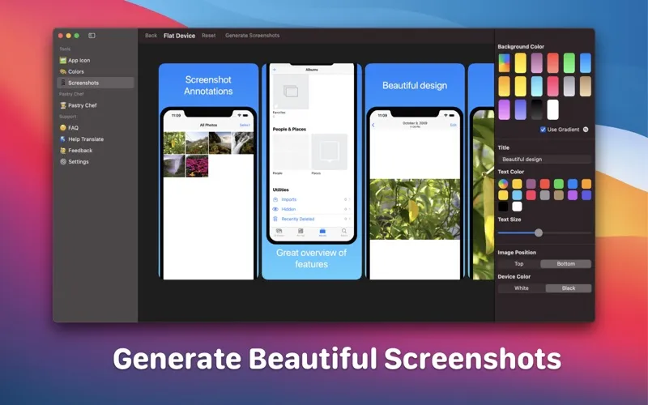The width and height of the screenshot is (648, 405).
Task: Open the Pastry Chef sidebar item
Action: pyautogui.click(x=95, y=105)
